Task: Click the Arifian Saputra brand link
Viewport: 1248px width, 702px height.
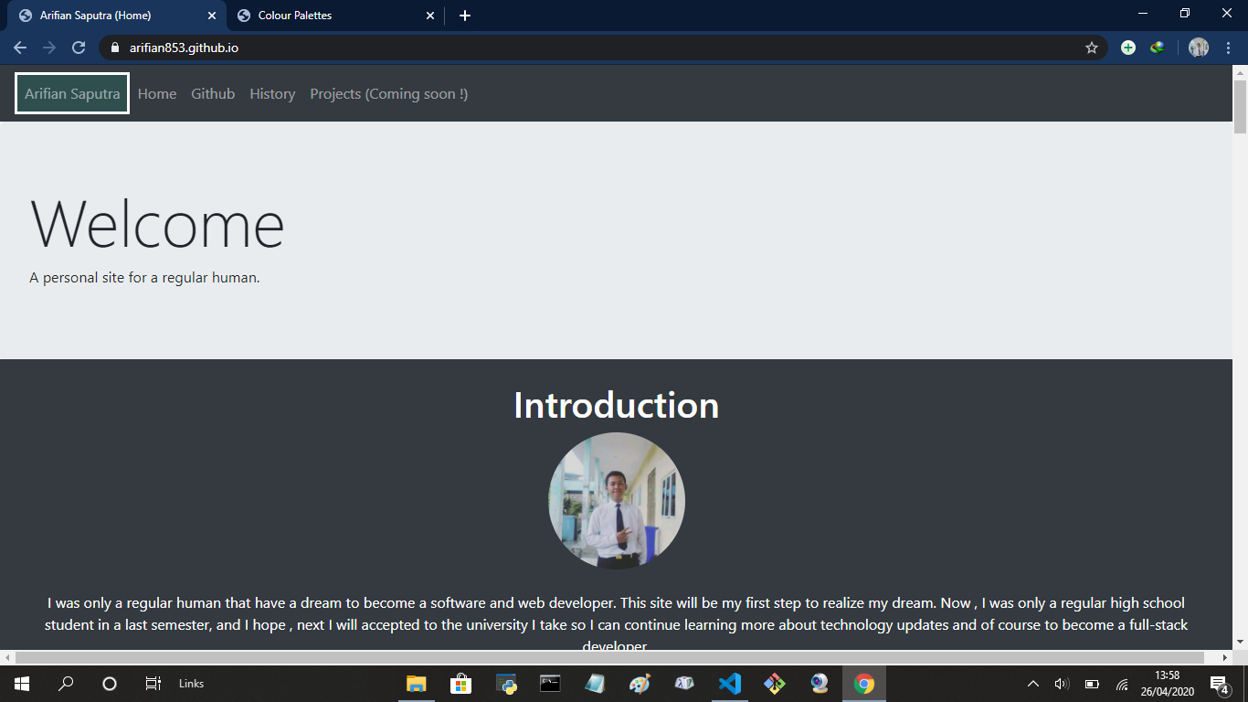Action: [72, 94]
